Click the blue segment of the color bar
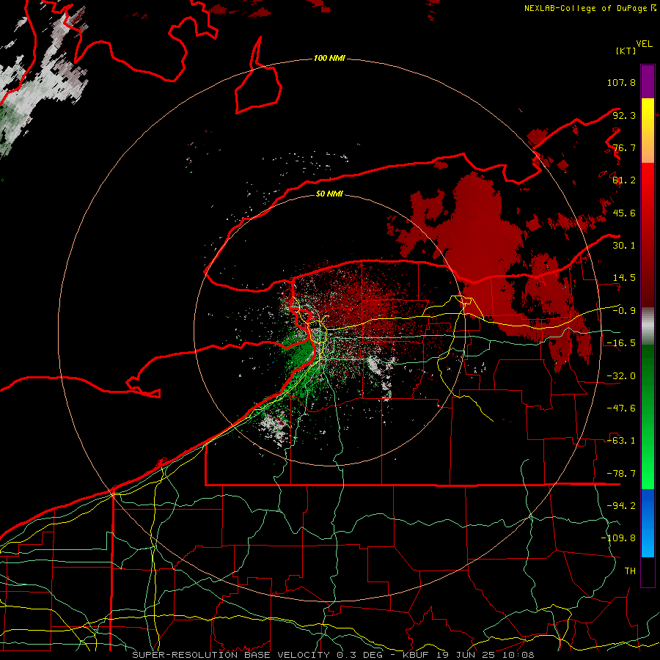This screenshot has width=660, height=660. (648, 523)
